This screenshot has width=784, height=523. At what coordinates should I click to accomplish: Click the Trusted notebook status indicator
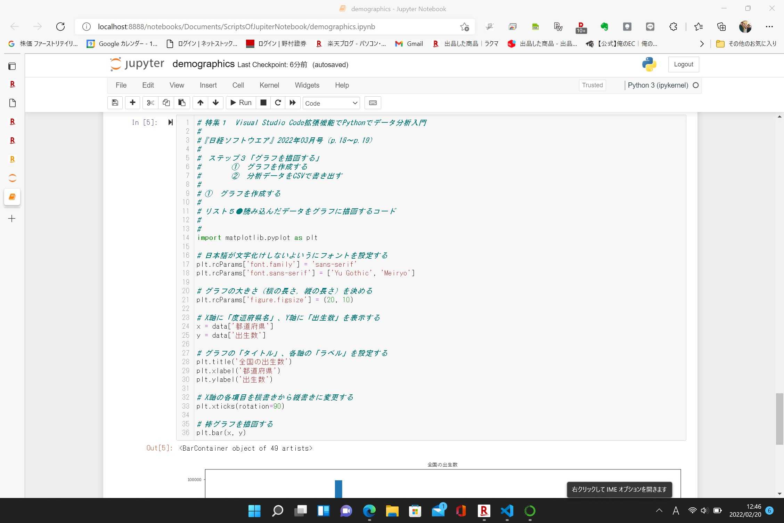point(592,85)
